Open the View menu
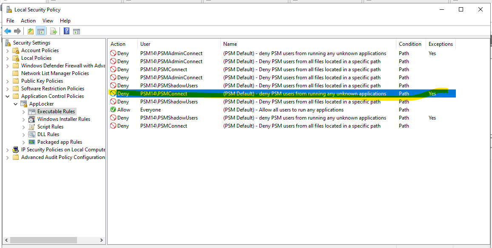The height and width of the screenshot is (248, 492). (48, 20)
